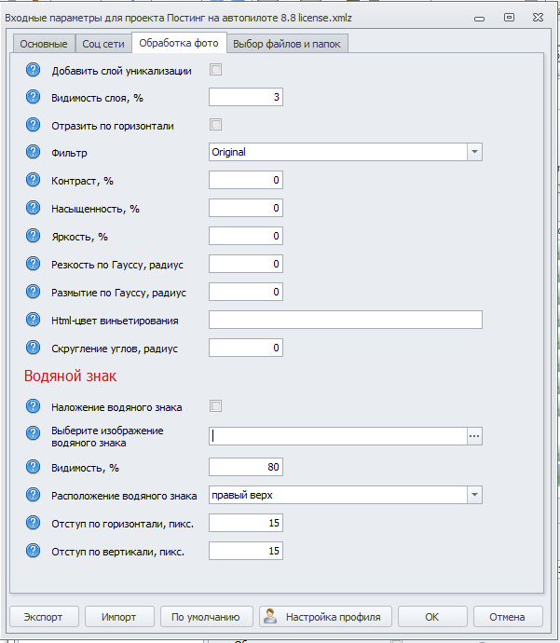Click help icon beside Яркость, %
Screen dimensions: 560x643
[34, 236]
